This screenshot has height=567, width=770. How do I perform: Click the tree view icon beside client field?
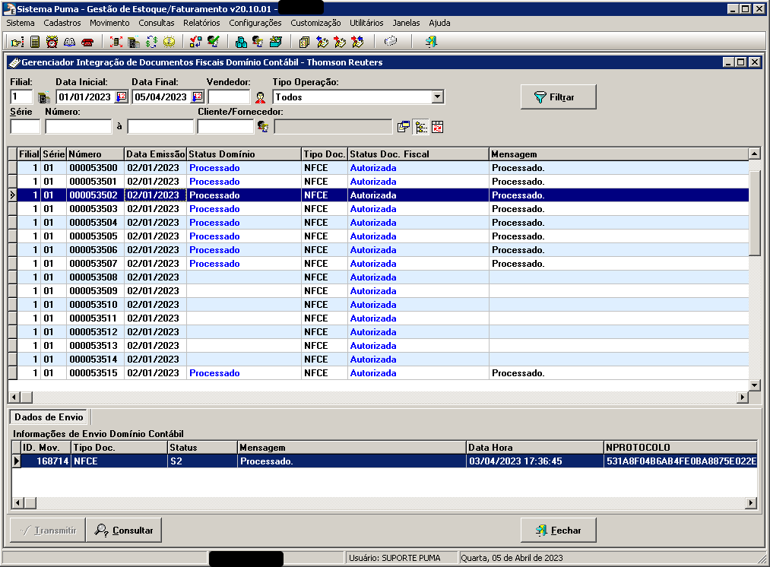pos(420,126)
